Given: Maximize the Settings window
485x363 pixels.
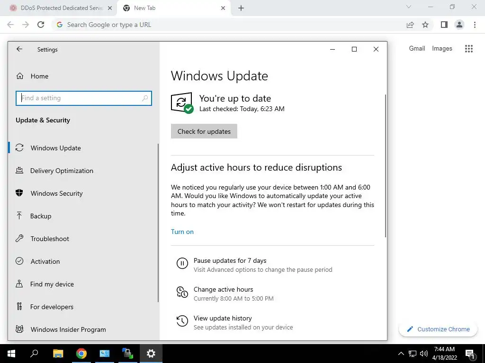Looking at the screenshot, I should click(354, 49).
